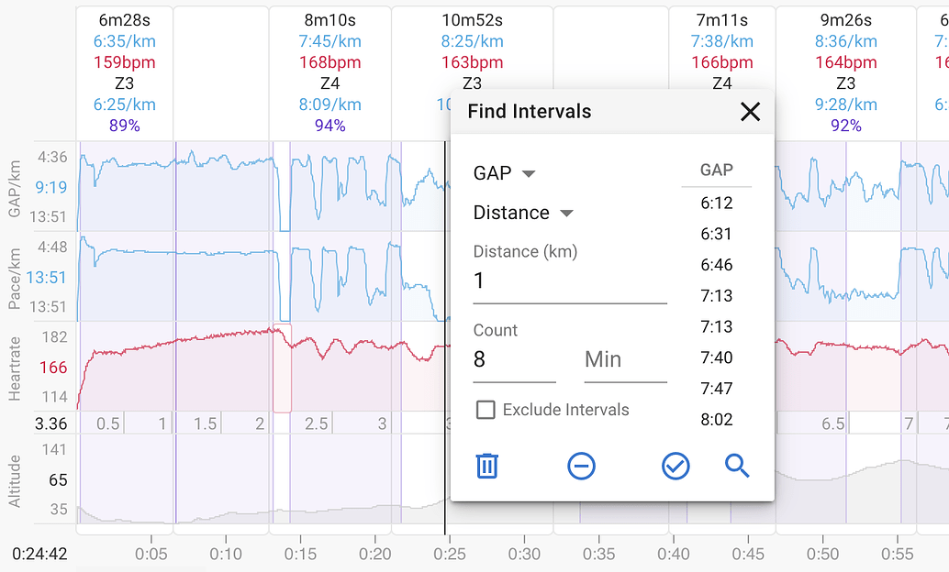Click the circled checkmark confirm icon
Screen dimensions: 949x572
tap(675, 467)
